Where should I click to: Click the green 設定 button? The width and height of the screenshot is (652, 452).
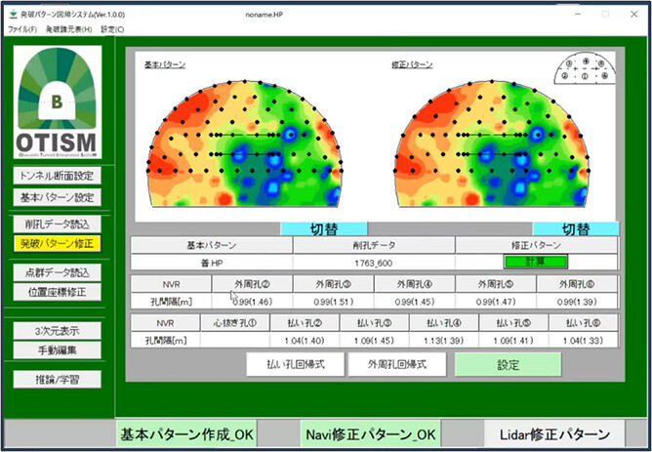click(508, 363)
